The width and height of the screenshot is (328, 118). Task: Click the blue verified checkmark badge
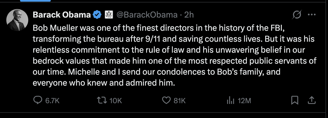tap(97, 15)
